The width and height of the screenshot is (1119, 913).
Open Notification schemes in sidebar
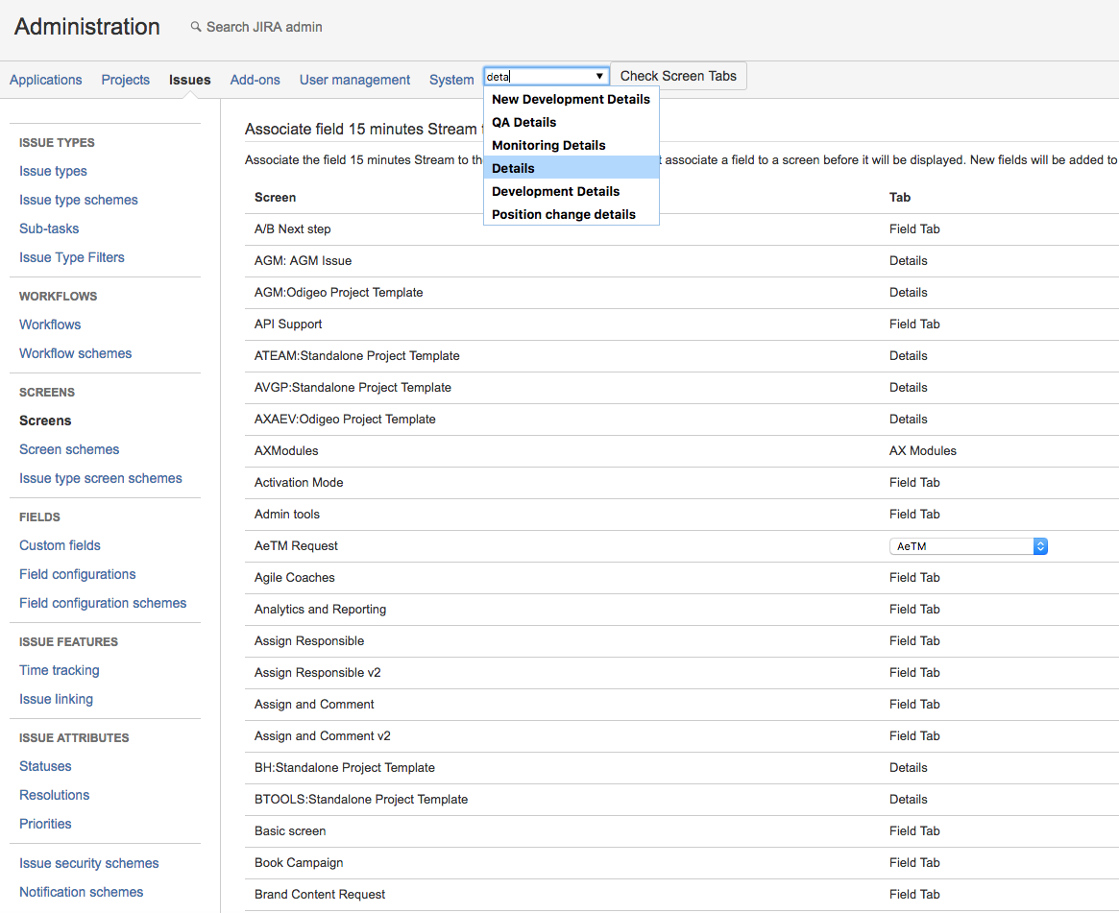pos(81,892)
